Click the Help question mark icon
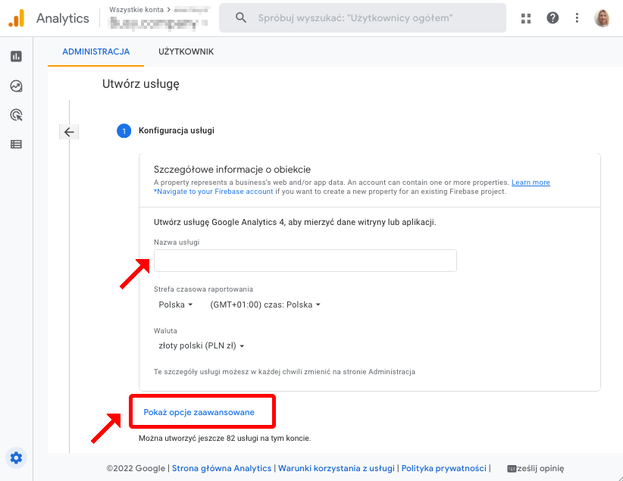The width and height of the screenshot is (623, 481). pyautogui.click(x=553, y=17)
